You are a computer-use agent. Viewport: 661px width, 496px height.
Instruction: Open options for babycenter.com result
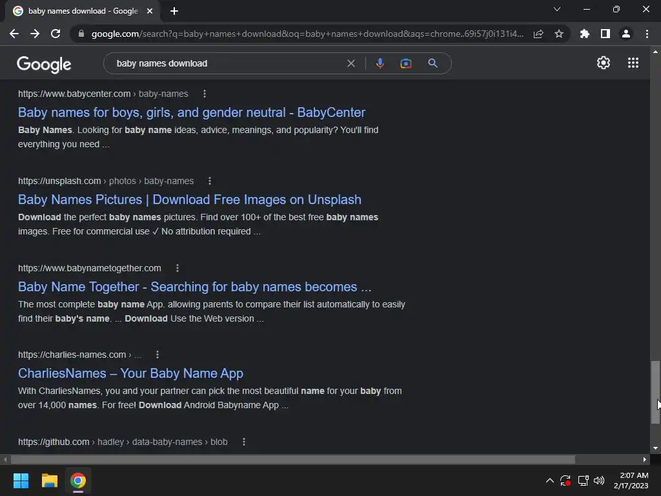click(205, 94)
